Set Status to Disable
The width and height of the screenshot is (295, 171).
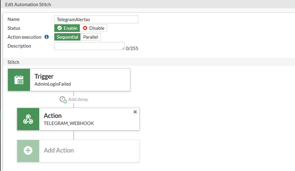tap(93, 28)
